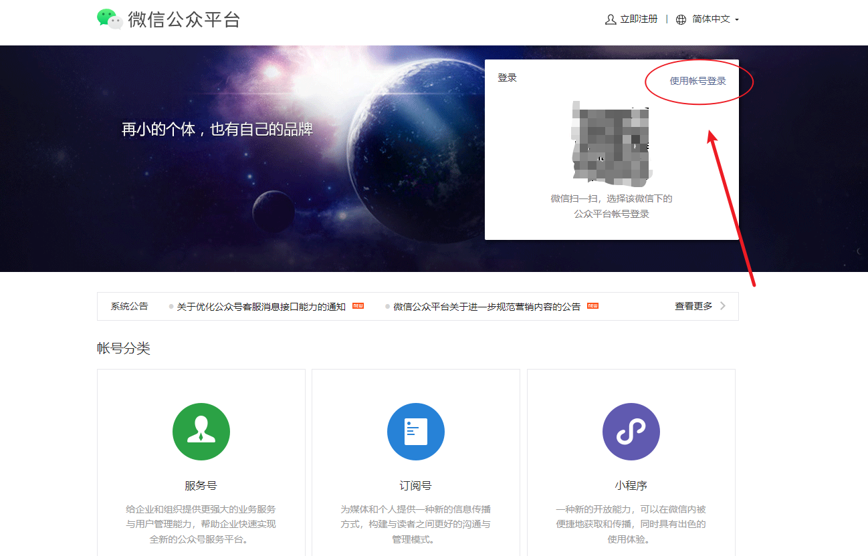Click the 订阅号 heading

click(416, 486)
